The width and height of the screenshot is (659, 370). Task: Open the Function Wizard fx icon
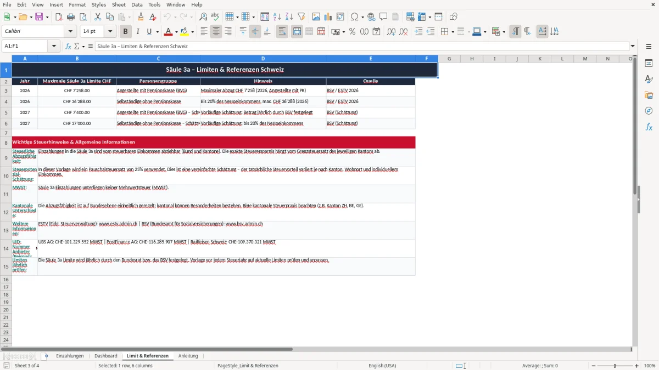68,46
